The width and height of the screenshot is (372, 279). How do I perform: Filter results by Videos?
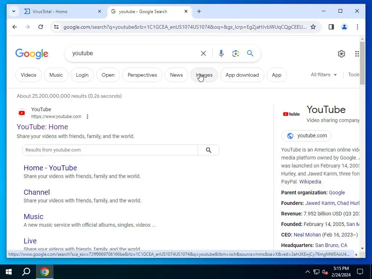[28, 75]
